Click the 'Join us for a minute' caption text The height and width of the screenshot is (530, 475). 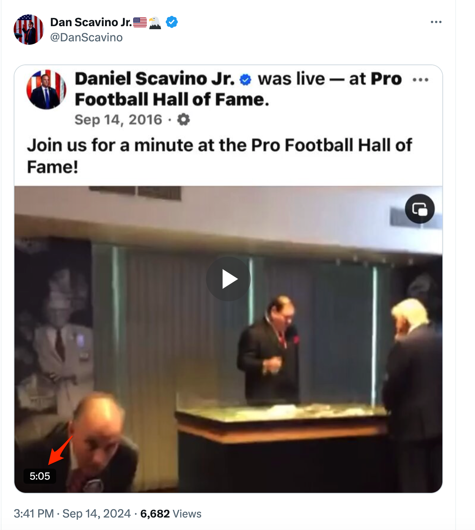pos(219,156)
